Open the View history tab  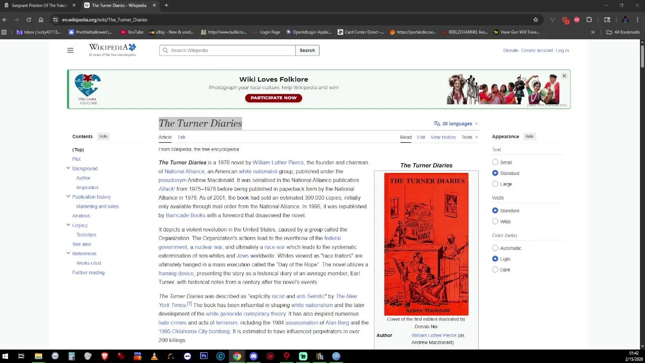[x=443, y=137]
